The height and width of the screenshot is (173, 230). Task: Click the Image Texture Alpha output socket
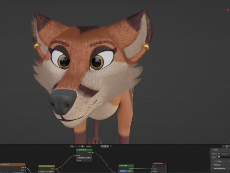(25, 170)
